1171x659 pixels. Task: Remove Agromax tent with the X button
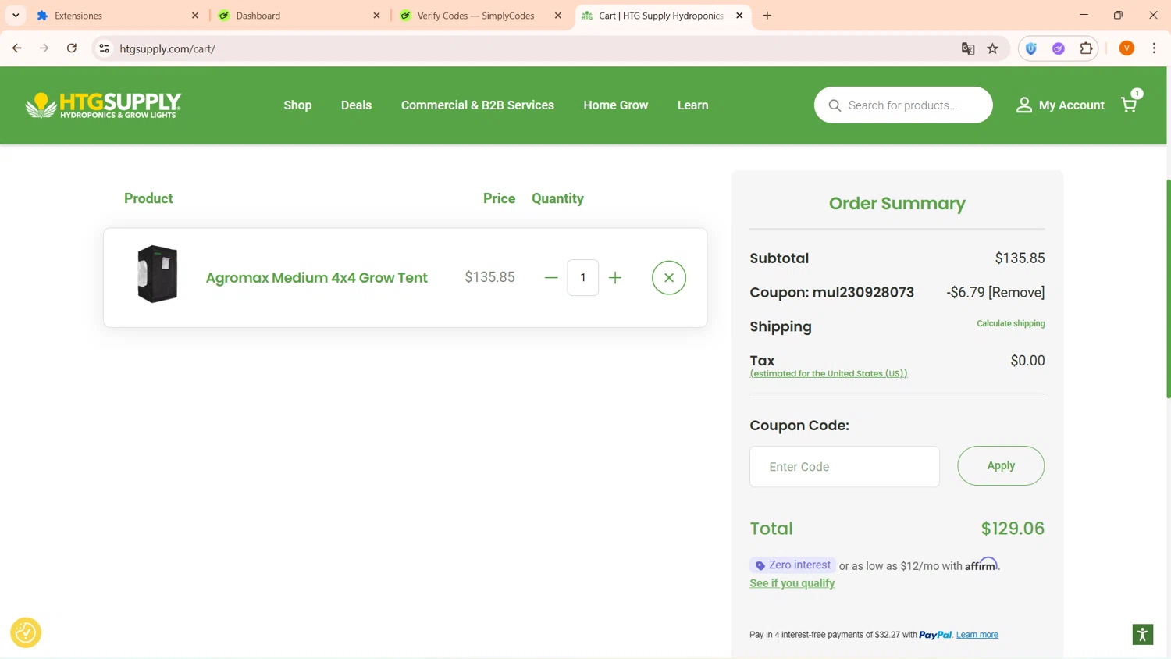click(x=669, y=277)
